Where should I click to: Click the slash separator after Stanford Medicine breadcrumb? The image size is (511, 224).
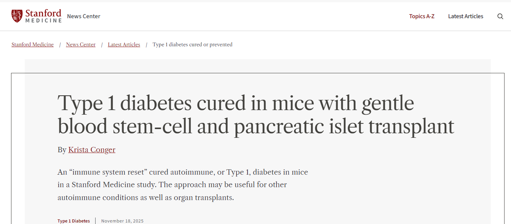60,45
